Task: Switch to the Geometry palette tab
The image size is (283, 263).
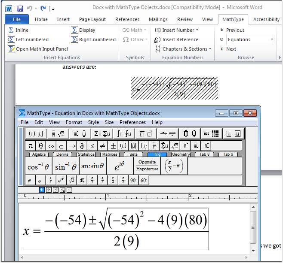Action: click(181, 154)
